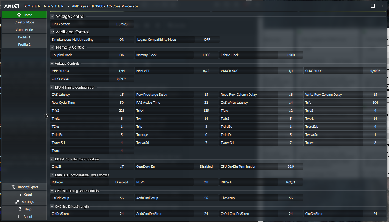This screenshot has width=389, height=222.
Task: Click the Trfc4 value 139
Action: (x=206, y=111)
